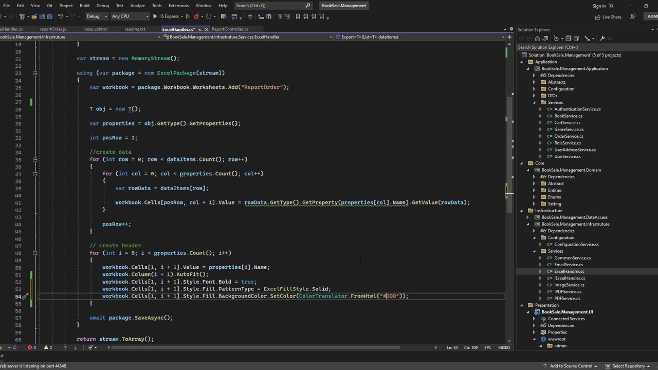Image resolution: width=658 pixels, height=370 pixels.
Task: Collapse header for loop at line 49
Action: [x=35, y=253]
